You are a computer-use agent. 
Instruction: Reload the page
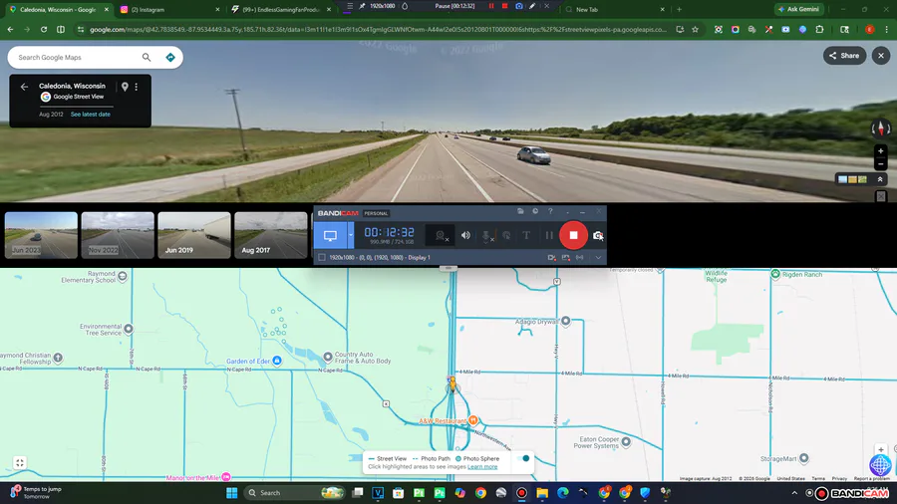coord(44,29)
